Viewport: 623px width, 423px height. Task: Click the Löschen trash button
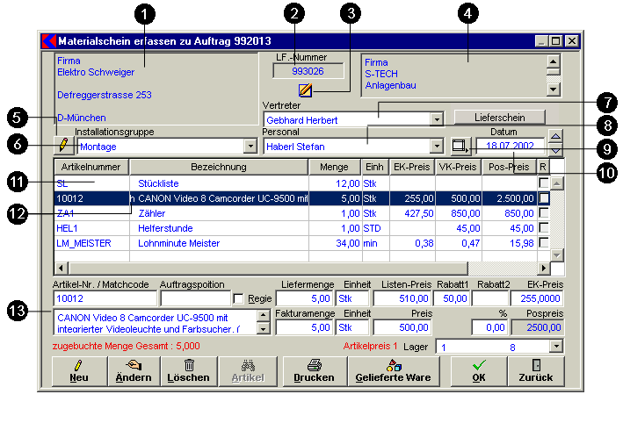[189, 370]
